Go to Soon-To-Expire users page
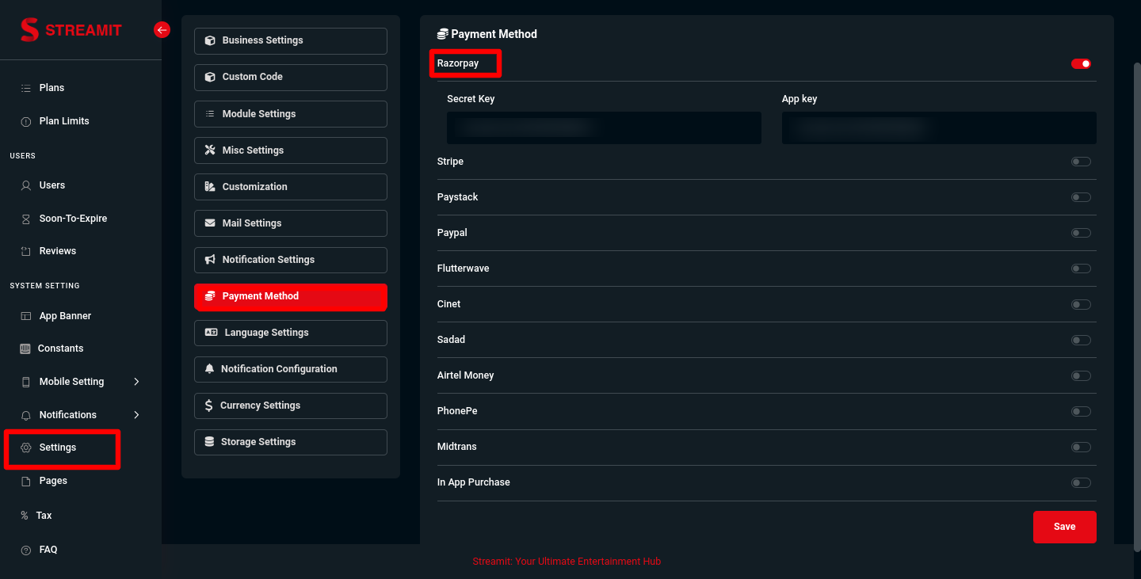Image resolution: width=1141 pixels, height=579 pixels. tap(73, 219)
